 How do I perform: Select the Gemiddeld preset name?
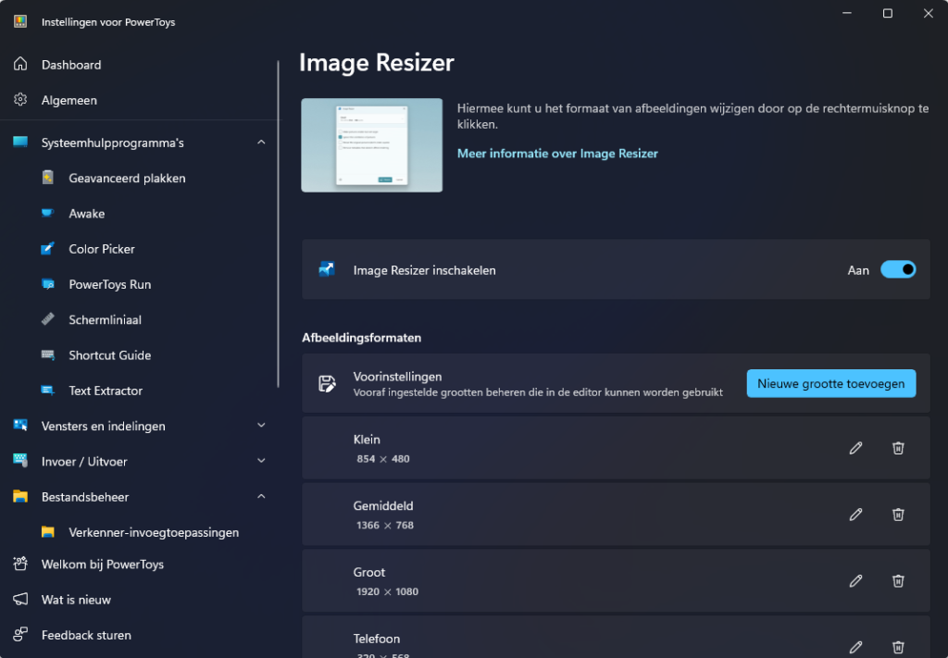point(383,505)
